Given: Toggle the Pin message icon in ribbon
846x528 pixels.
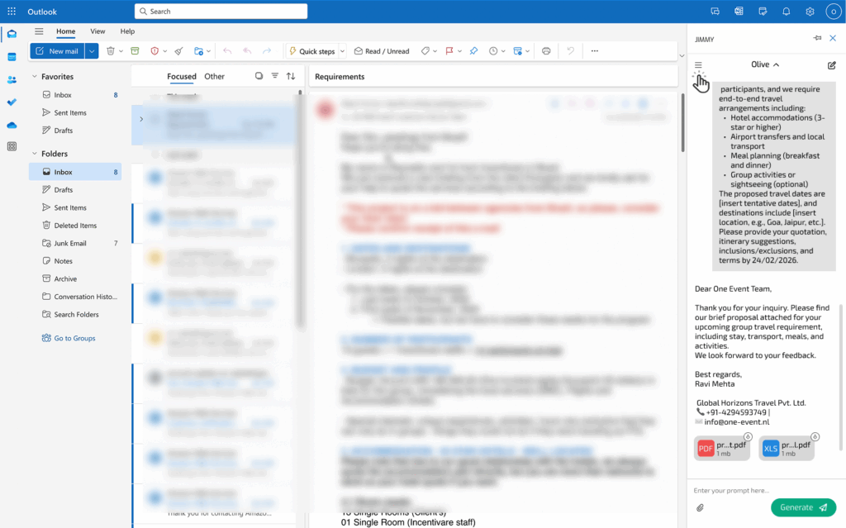Looking at the screenshot, I should point(473,51).
